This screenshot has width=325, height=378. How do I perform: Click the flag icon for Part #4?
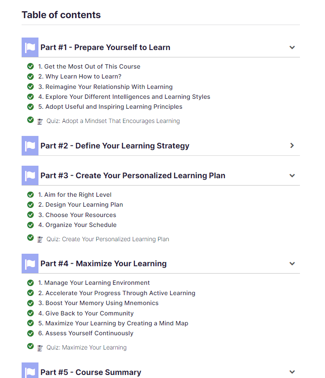[x=30, y=264]
